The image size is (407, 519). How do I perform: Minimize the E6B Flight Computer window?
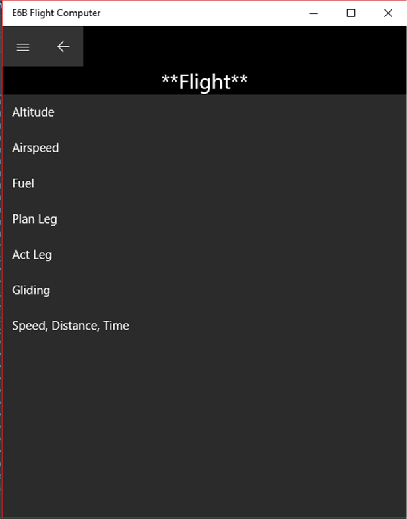tap(314, 13)
